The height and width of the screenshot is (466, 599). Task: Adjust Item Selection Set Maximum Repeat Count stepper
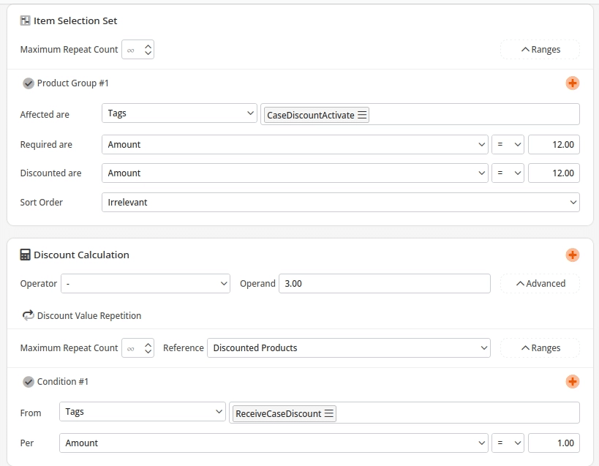tap(148, 50)
